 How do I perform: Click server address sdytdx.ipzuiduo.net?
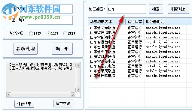point(163,42)
